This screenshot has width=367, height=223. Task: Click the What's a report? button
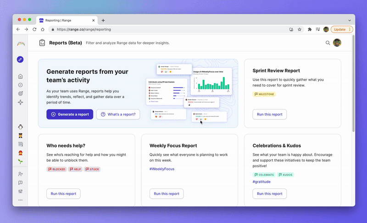tap(118, 114)
